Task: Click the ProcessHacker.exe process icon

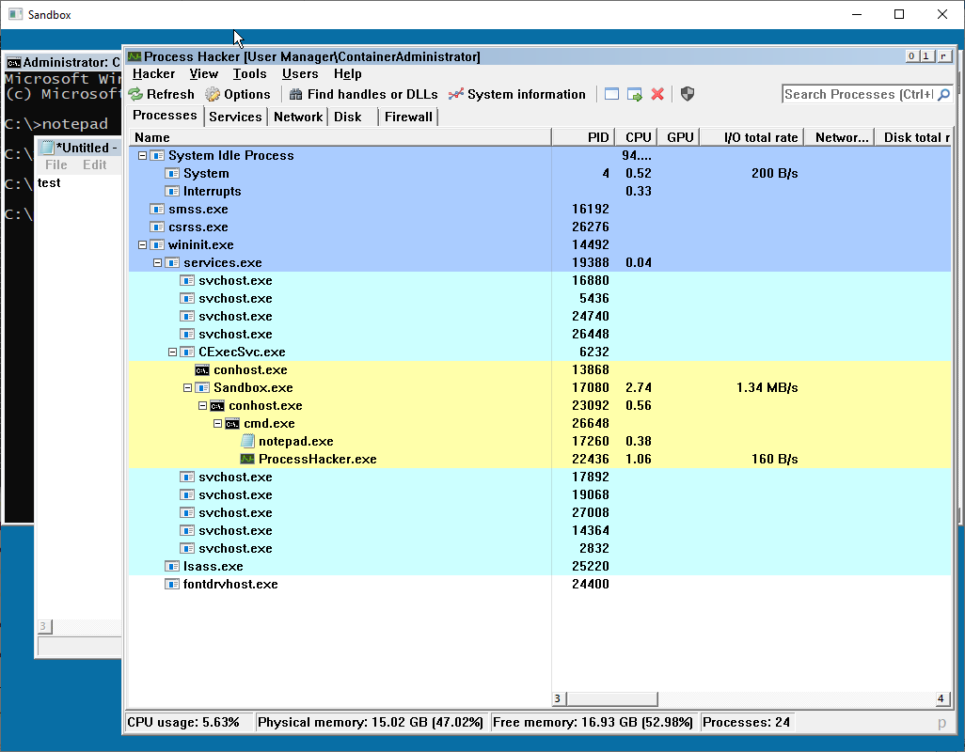Action: coord(247,460)
